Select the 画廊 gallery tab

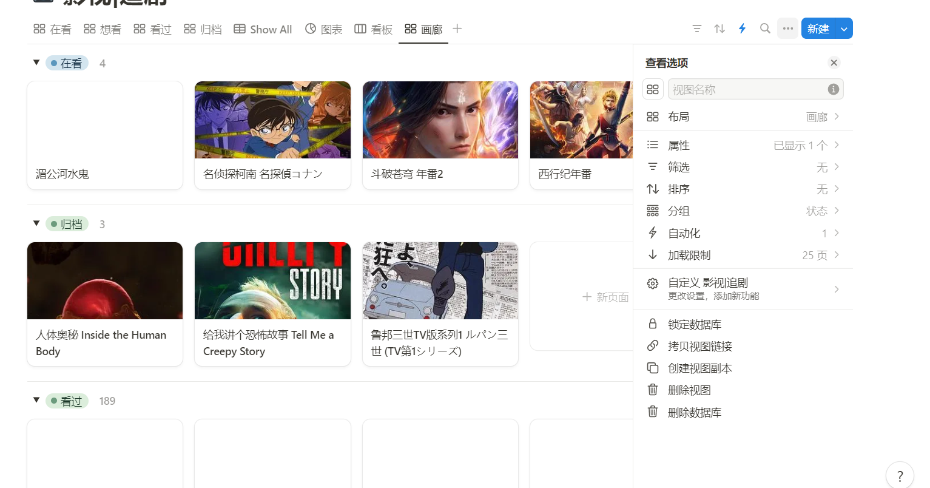click(x=423, y=29)
